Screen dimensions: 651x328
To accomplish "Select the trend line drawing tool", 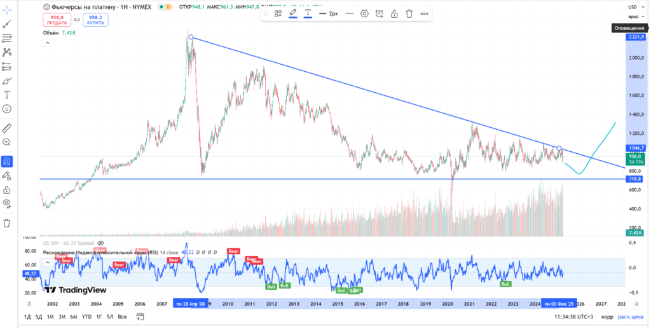I will [x=6, y=24].
